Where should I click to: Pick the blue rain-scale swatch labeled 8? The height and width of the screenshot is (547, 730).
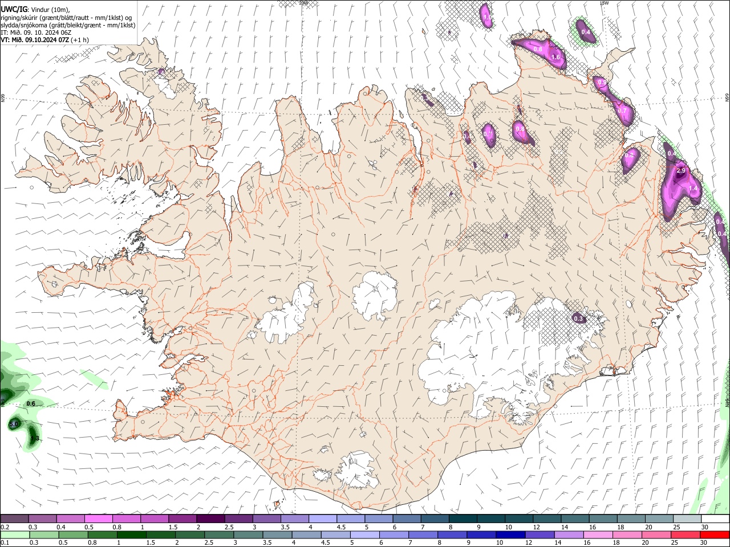click(x=452, y=534)
